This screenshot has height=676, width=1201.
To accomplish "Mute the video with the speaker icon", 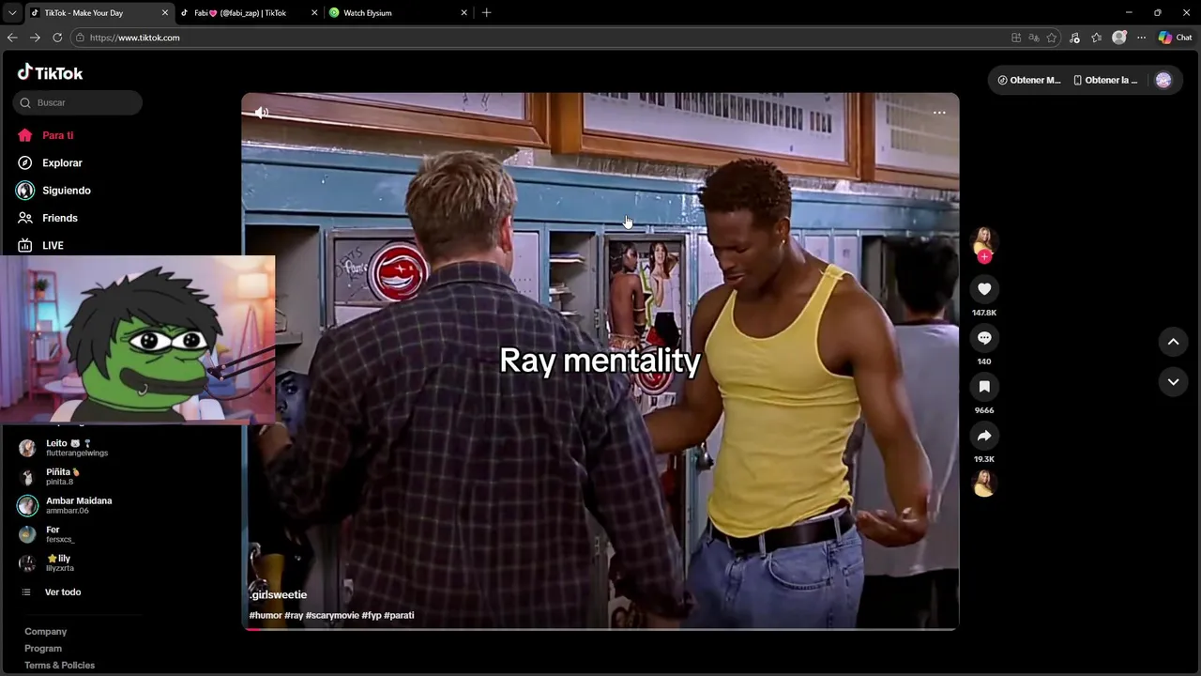I will click(x=262, y=113).
